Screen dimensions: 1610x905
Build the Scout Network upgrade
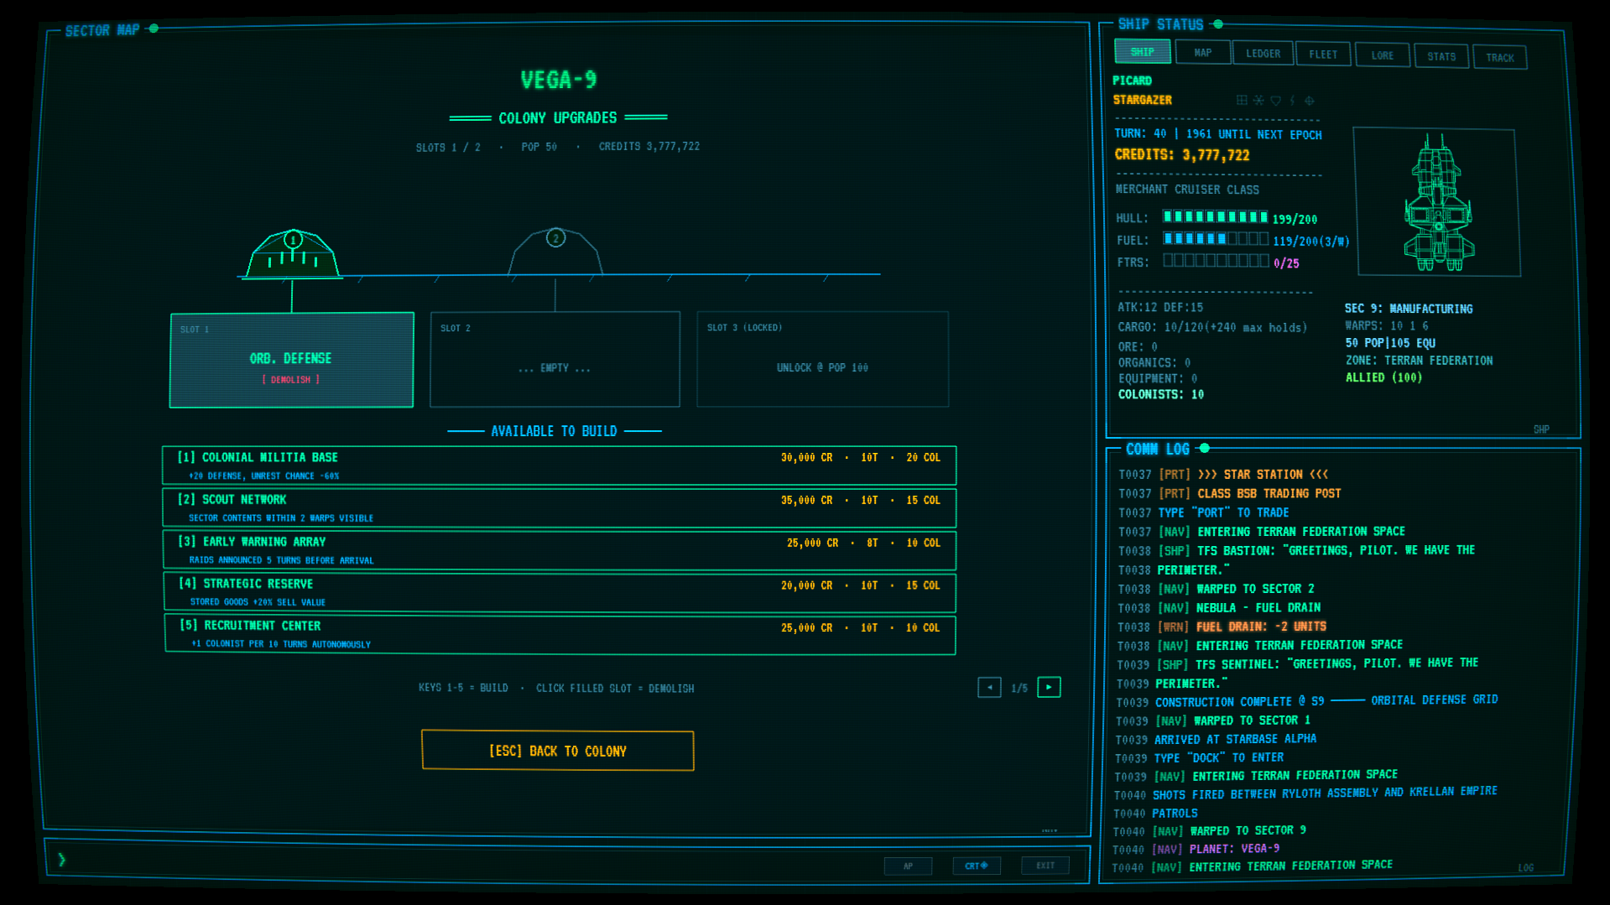[x=560, y=508]
